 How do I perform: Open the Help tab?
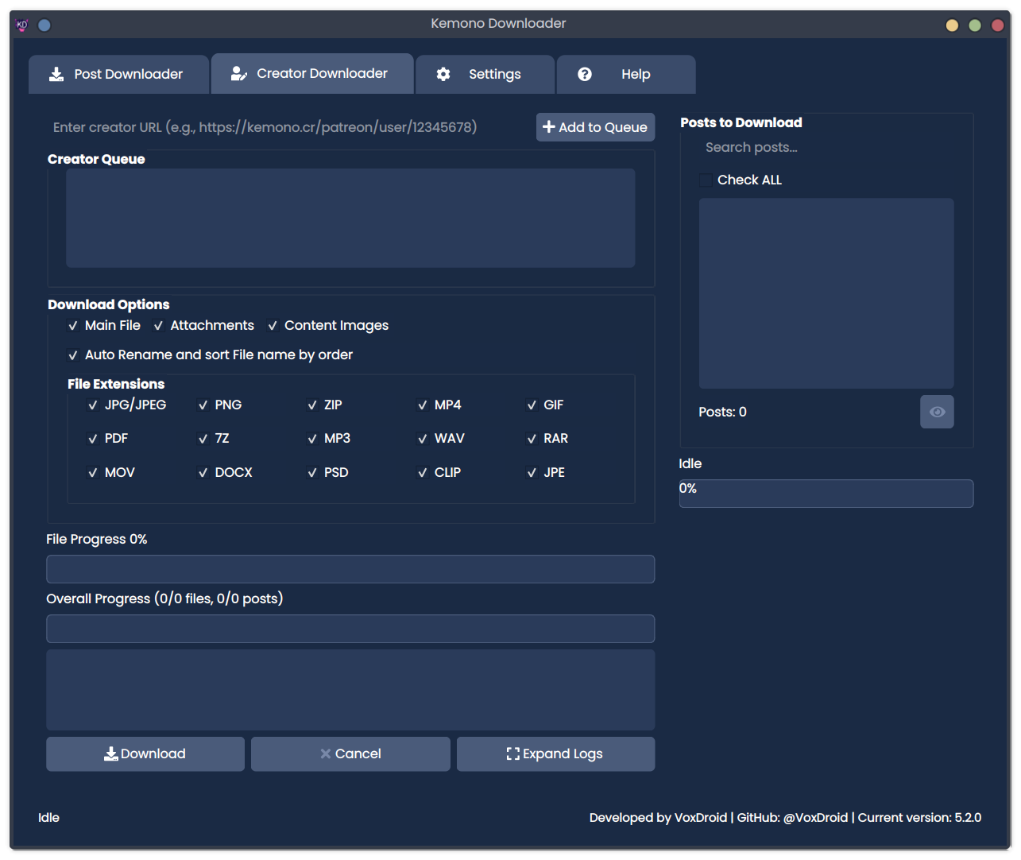pos(626,73)
